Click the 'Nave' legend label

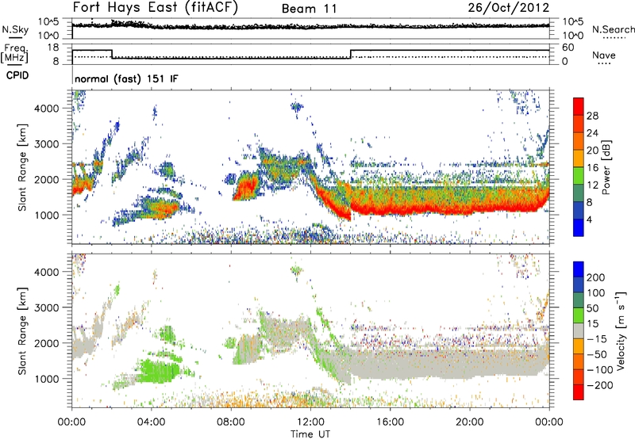click(x=604, y=55)
